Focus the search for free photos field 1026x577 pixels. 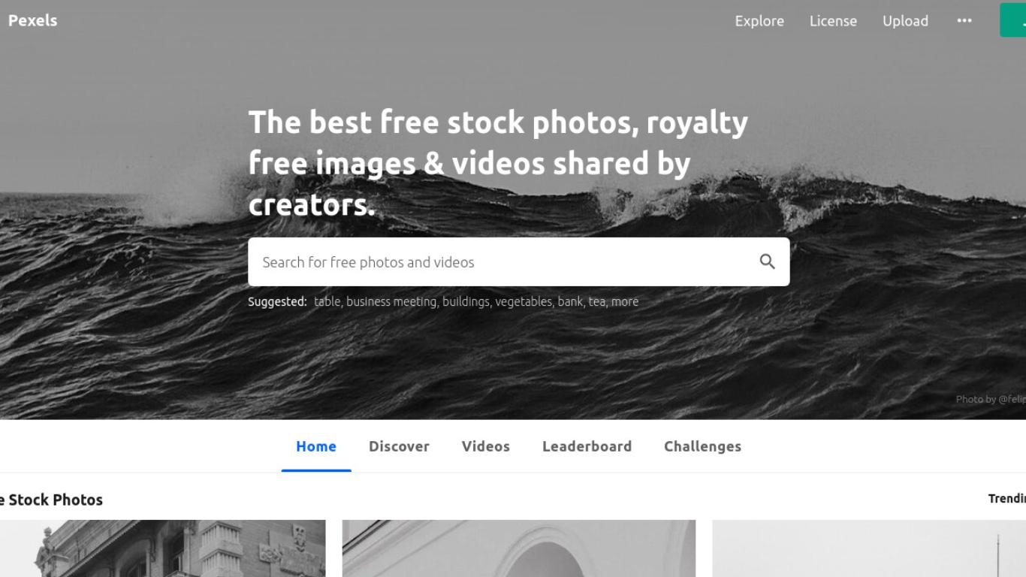coord(503,261)
